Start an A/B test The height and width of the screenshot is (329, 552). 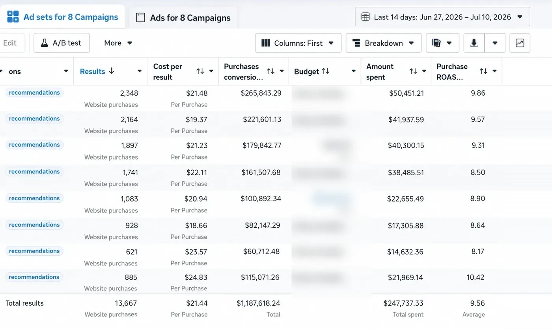tap(62, 43)
